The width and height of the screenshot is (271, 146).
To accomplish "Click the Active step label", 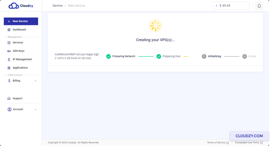I will (252, 56).
